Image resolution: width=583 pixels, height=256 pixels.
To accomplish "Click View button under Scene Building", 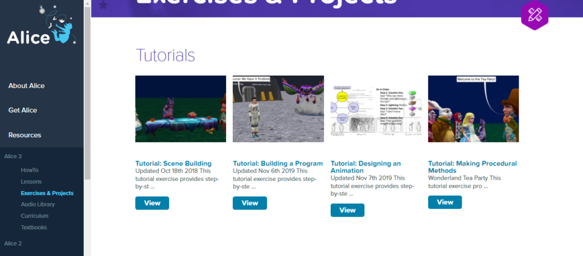I will pyautogui.click(x=152, y=203).
